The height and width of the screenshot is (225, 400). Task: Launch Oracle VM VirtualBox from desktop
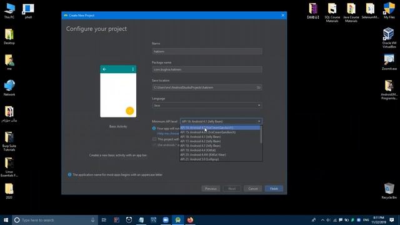[389, 38]
